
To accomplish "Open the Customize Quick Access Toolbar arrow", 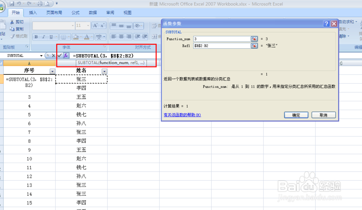I will pyautogui.click(x=57, y=4).
